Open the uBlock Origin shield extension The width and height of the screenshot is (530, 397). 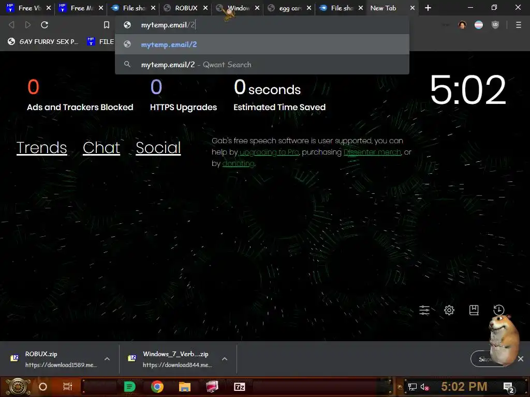(495, 25)
